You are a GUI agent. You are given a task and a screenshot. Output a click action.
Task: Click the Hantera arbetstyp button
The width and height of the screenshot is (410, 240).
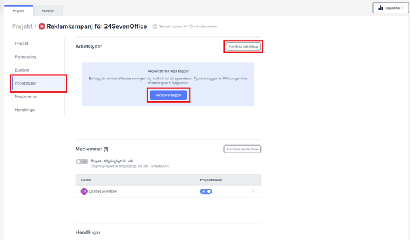tap(243, 47)
